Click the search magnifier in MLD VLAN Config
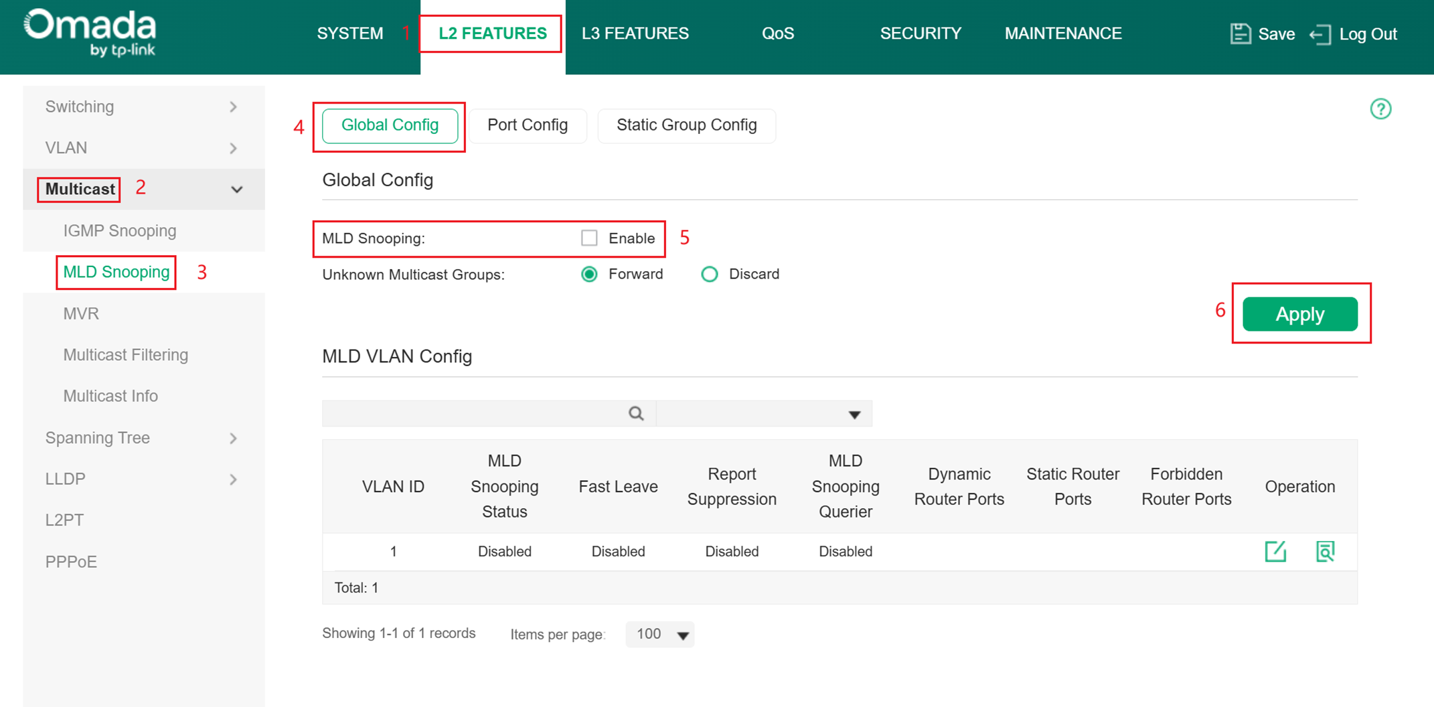 [636, 413]
